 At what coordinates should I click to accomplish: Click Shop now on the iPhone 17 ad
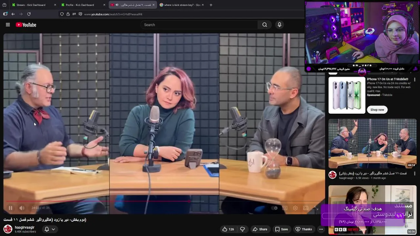[377, 110]
